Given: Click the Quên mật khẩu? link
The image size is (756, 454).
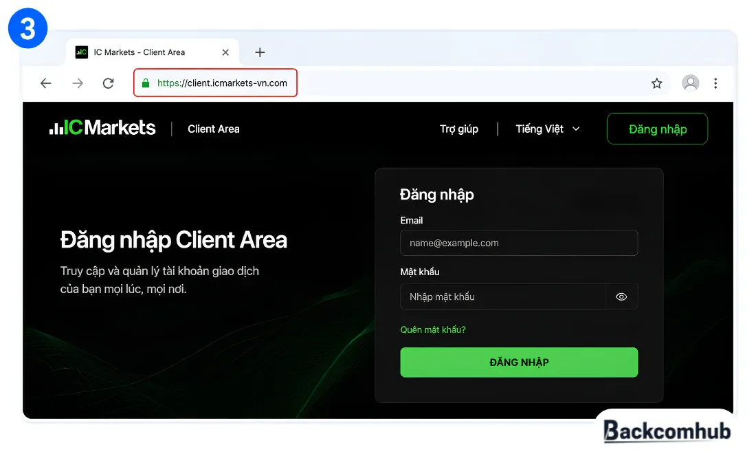Looking at the screenshot, I should tap(433, 329).
